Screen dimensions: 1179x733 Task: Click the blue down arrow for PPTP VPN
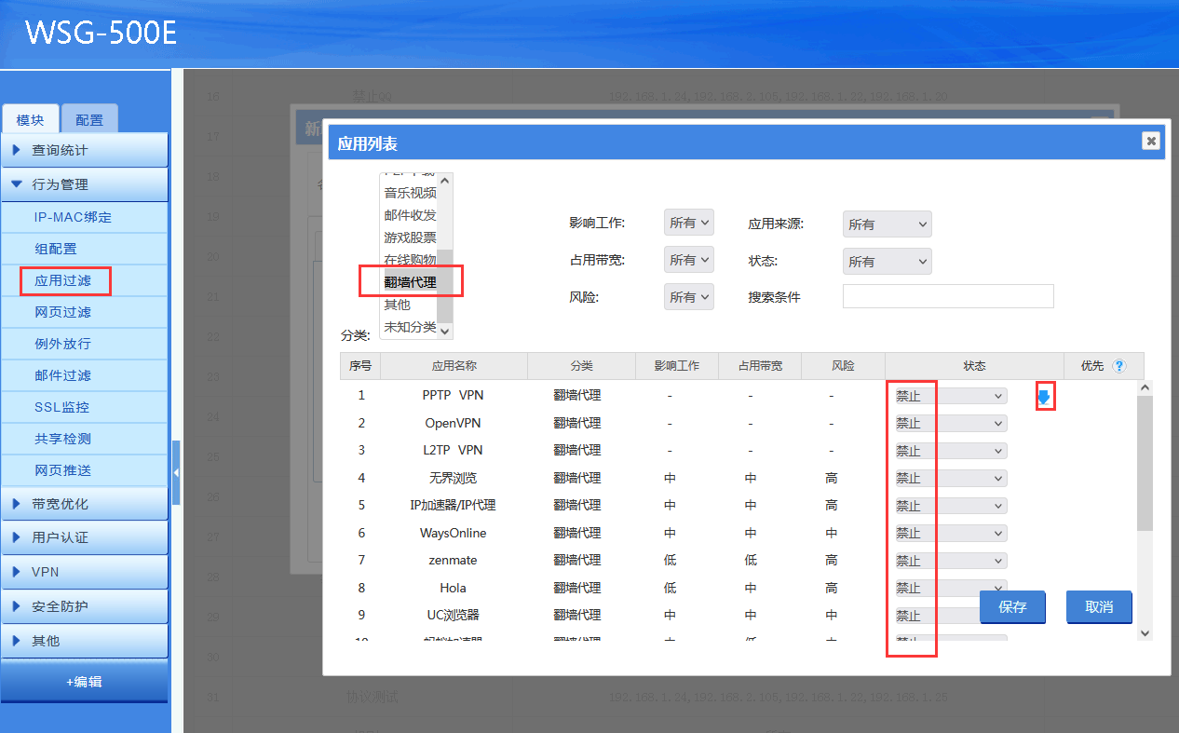(1044, 398)
